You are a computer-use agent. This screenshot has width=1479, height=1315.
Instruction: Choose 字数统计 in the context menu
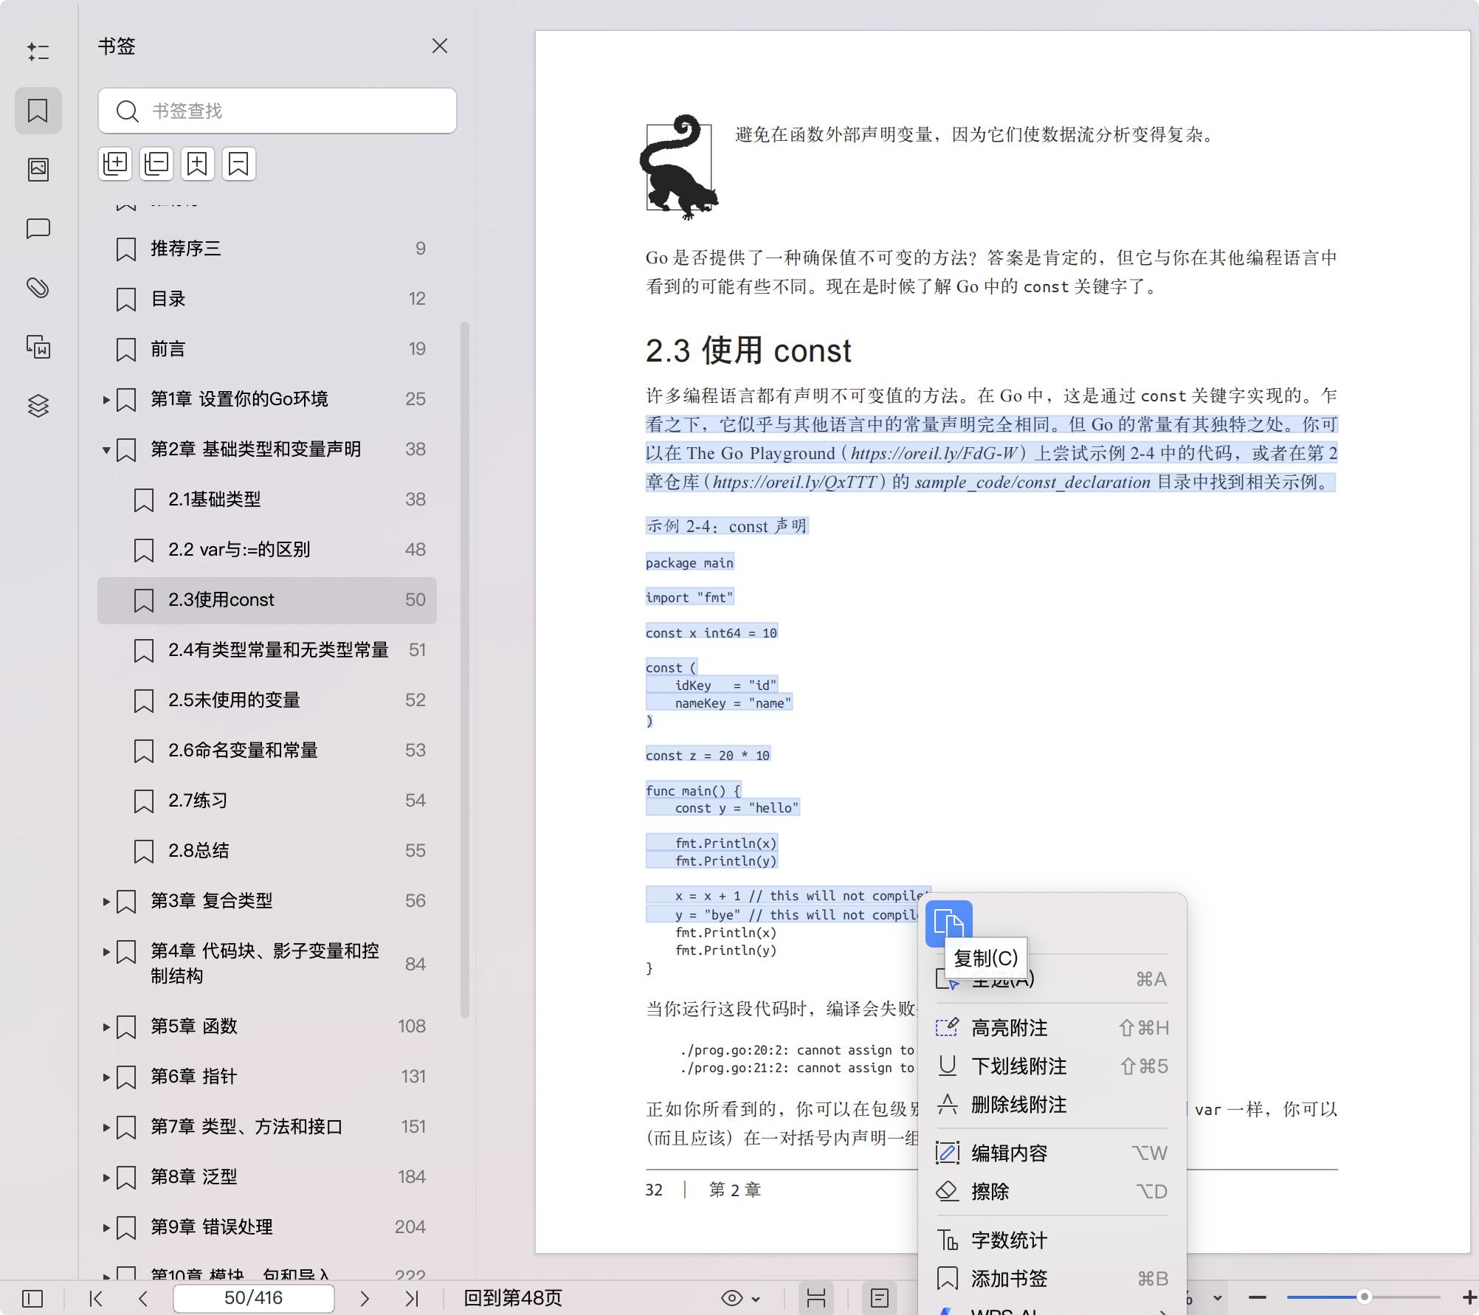1009,1240
